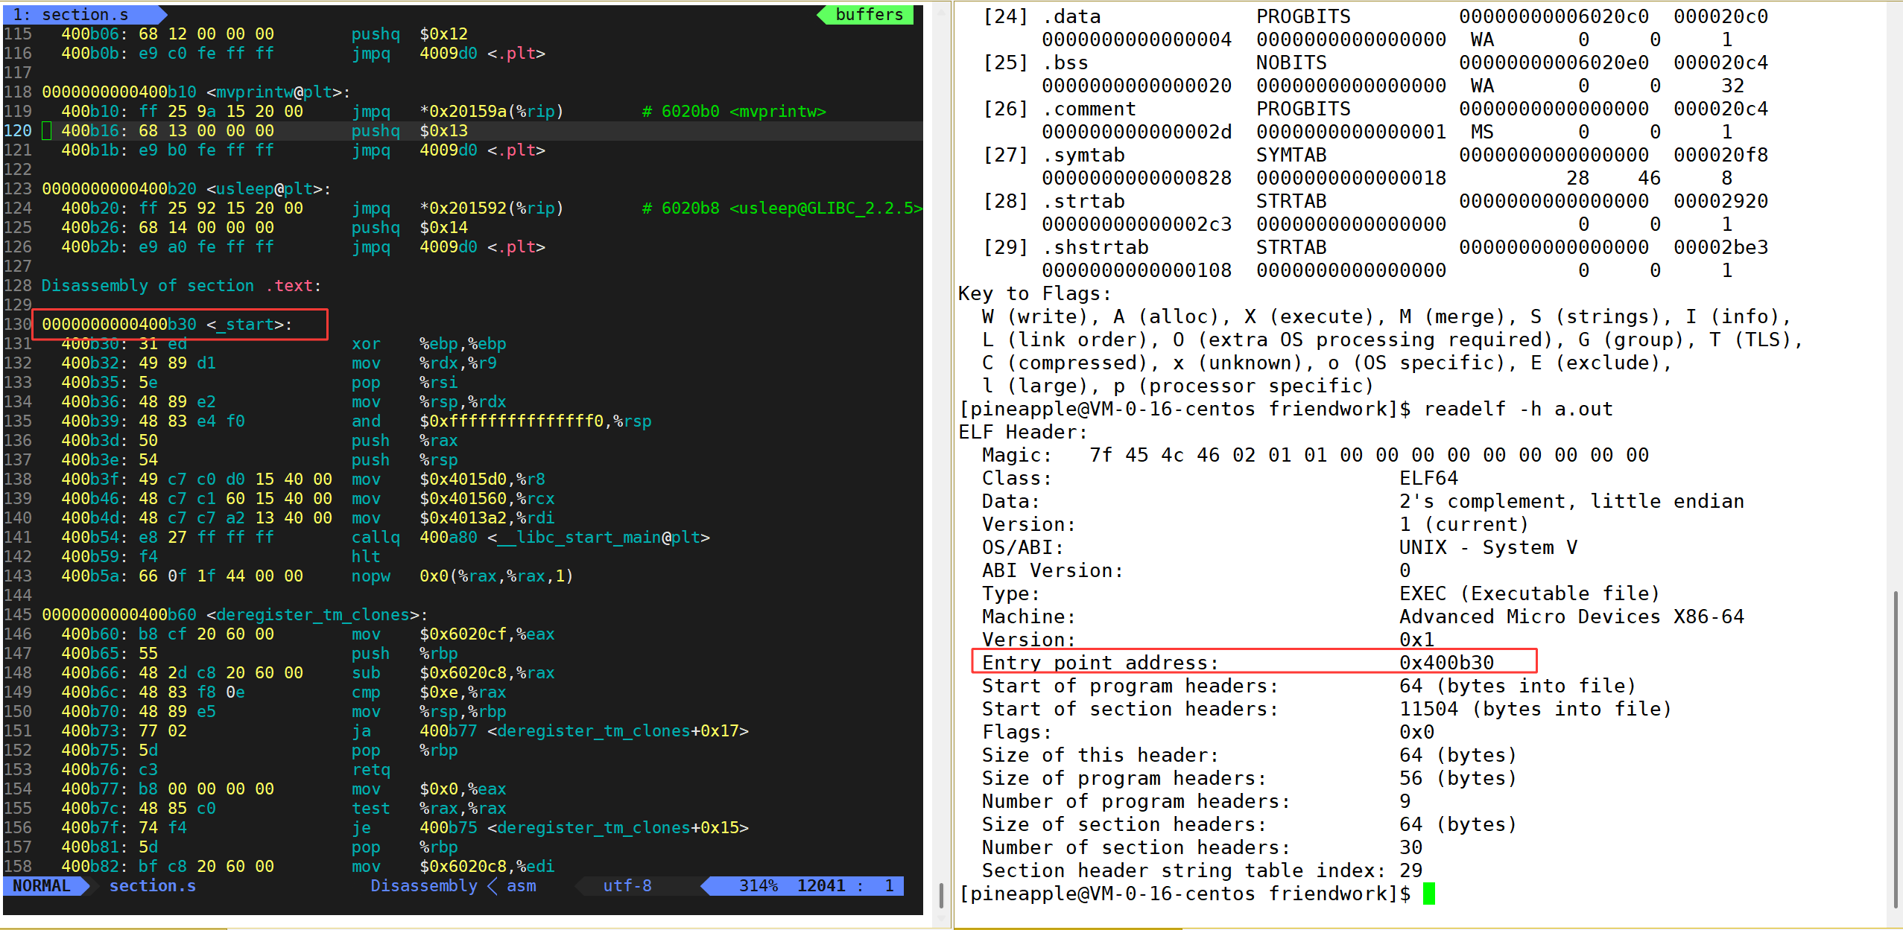The image size is (1903, 930).
Task: Click '[28] .strtab' section row
Action: point(1375,212)
